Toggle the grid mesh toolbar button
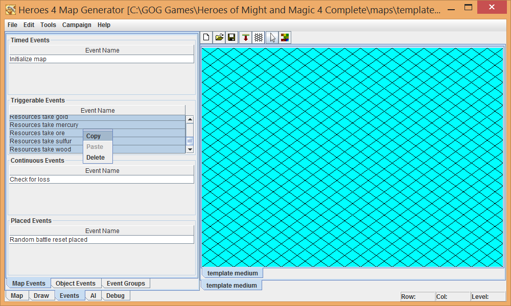This screenshot has width=511, height=306. pyautogui.click(x=259, y=37)
